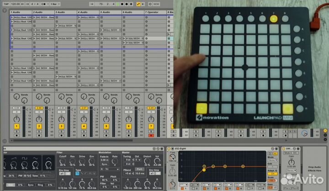This screenshot has width=329, height=191.
Task: Select the 6 Audio track header
Action: point(133,12)
